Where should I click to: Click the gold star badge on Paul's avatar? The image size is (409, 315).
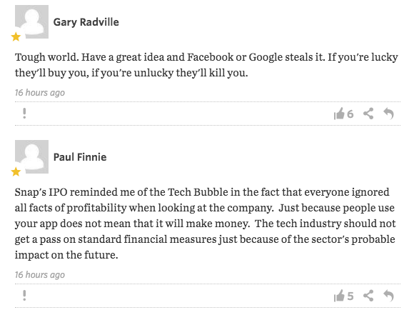coord(16,171)
